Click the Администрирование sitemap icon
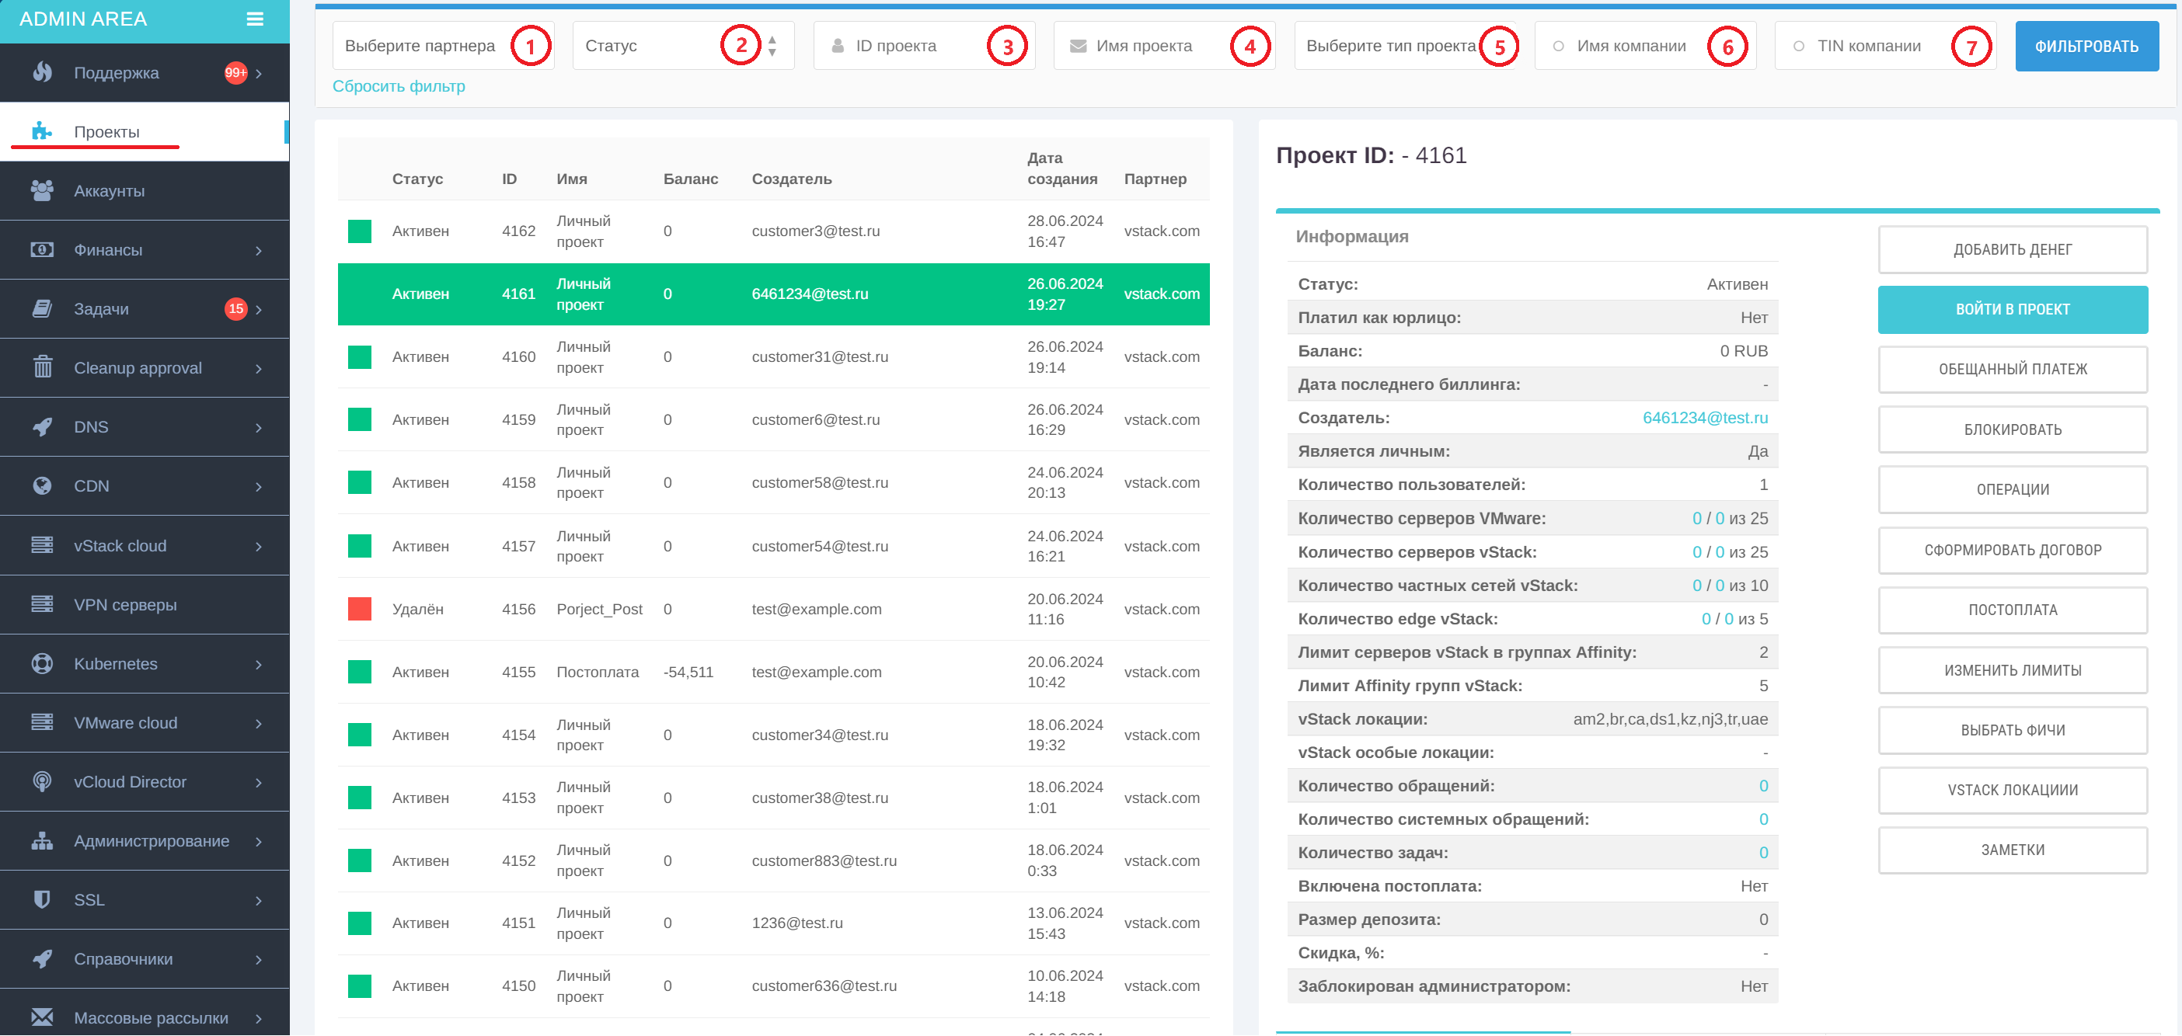 pyautogui.click(x=41, y=840)
